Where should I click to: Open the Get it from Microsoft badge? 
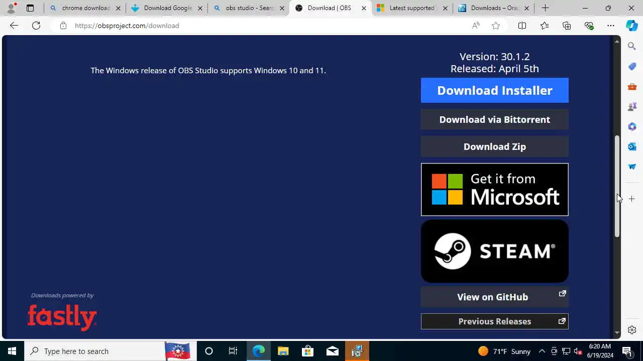tap(494, 190)
